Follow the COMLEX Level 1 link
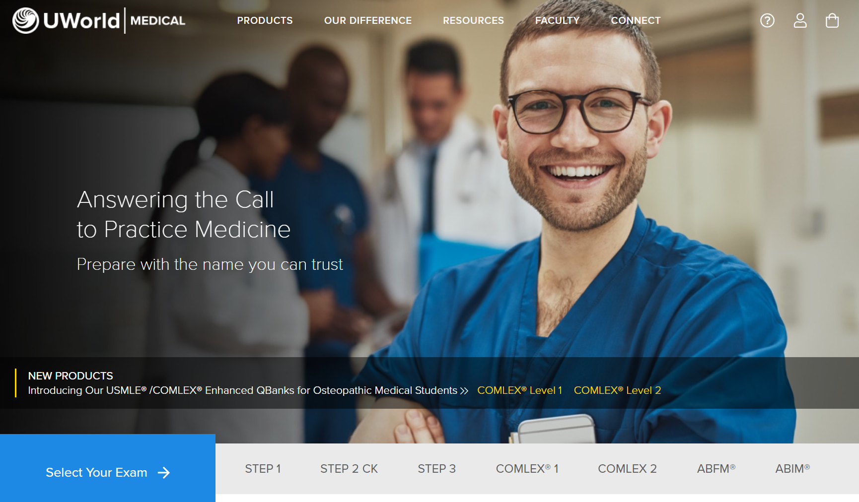859x502 pixels. click(519, 390)
